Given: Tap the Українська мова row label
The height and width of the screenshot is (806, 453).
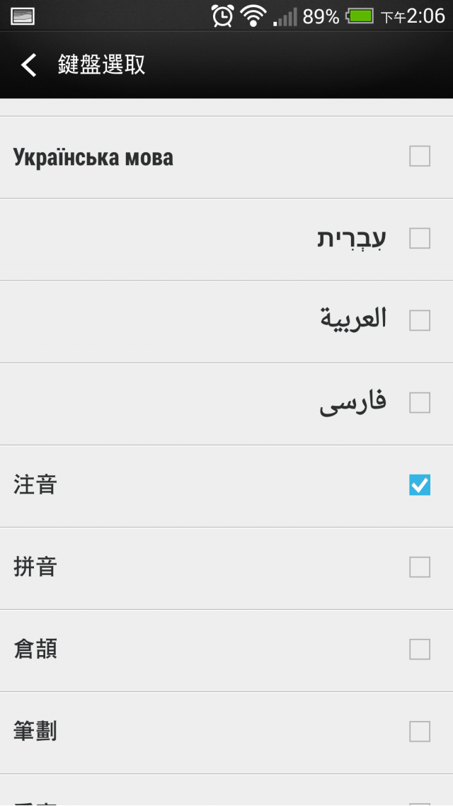Looking at the screenshot, I should click(x=93, y=157).
